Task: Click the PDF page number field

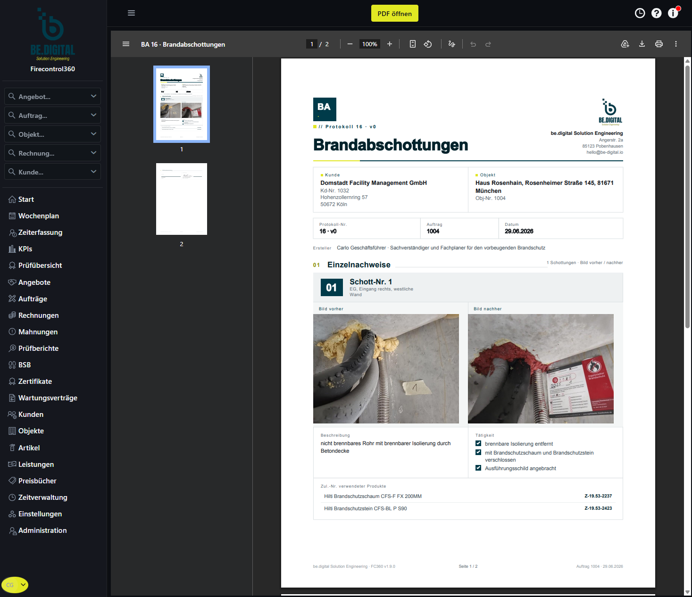Action: pos(312,44)
